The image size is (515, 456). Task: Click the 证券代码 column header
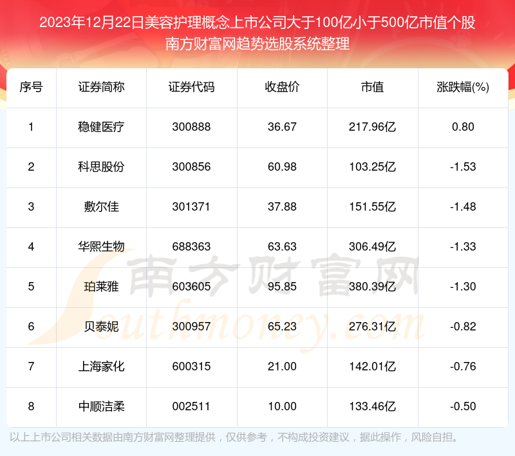(x=191, y=88)
